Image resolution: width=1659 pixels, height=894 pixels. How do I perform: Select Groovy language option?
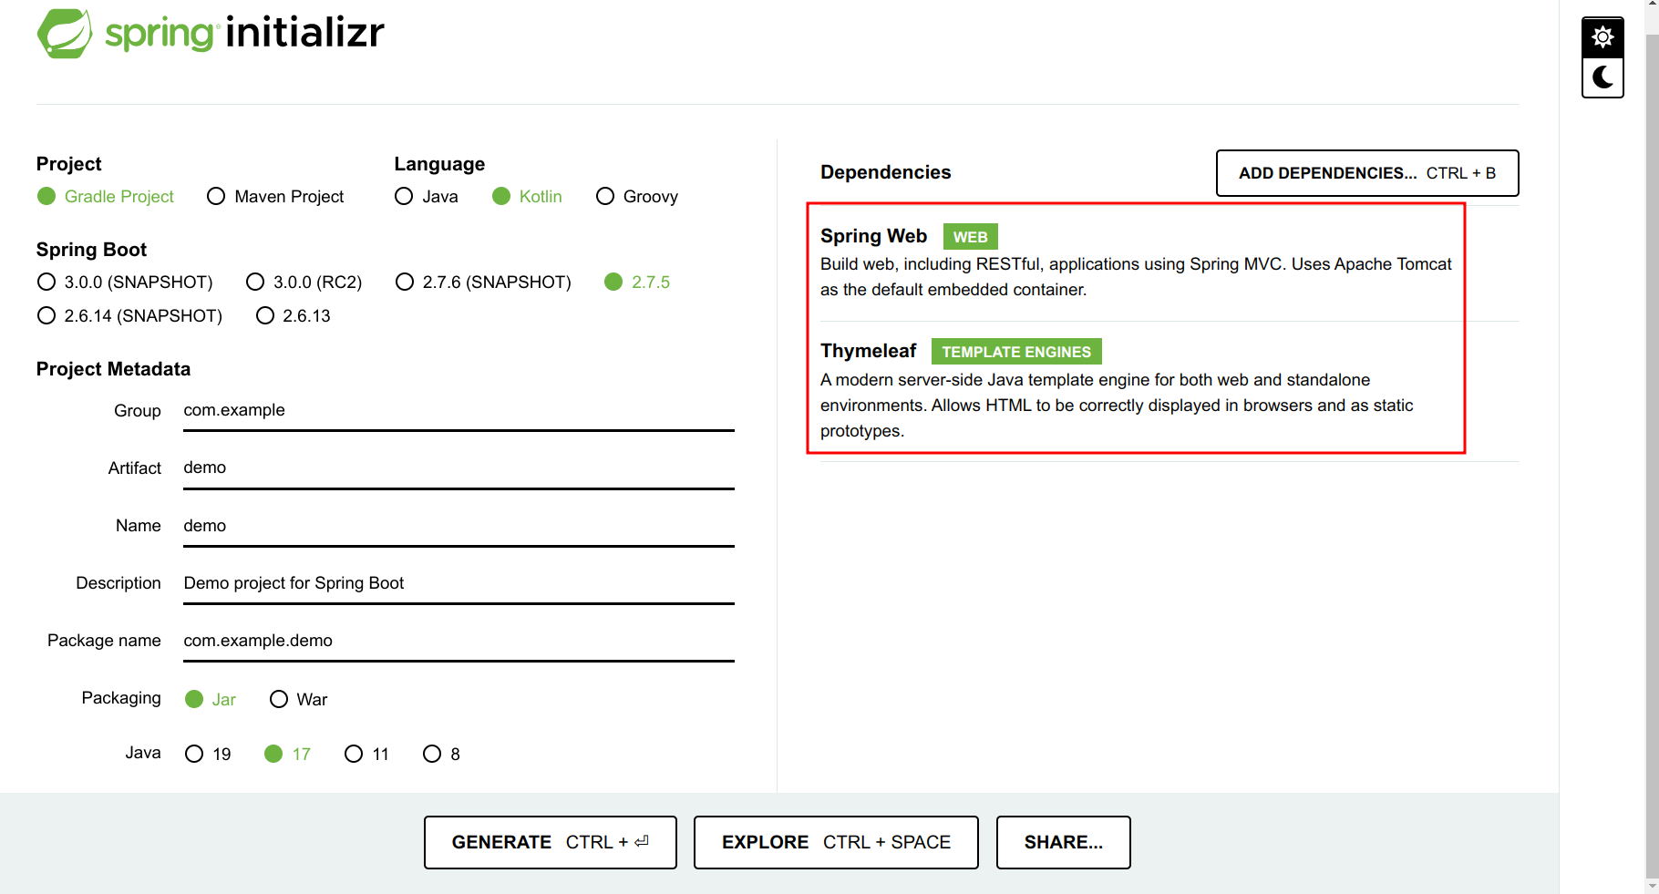605,197
